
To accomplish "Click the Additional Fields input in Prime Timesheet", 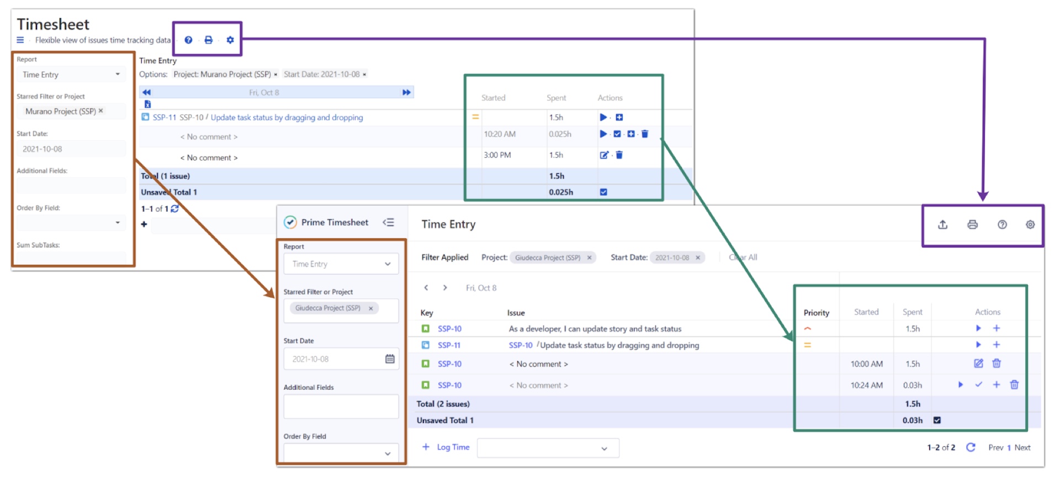I will point(341,406).
